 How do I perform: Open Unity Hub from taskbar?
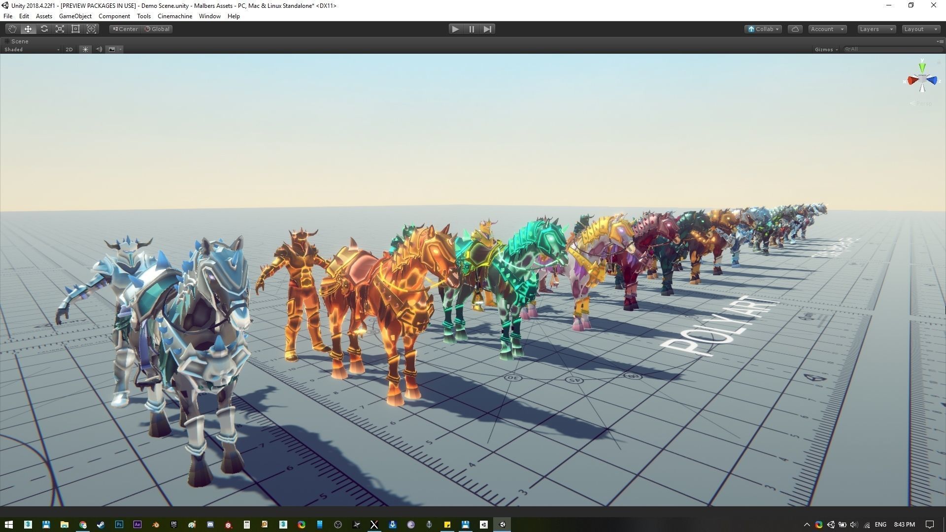[x=484, y=525]
